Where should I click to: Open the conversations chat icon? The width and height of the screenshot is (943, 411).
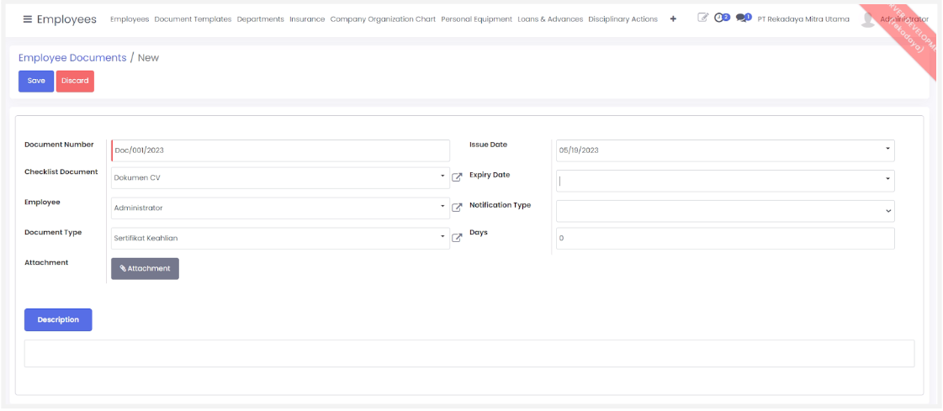pyautogui.click(x=743, y=18)
